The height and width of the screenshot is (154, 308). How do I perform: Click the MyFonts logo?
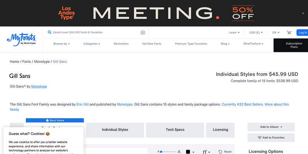pos(22,39)
